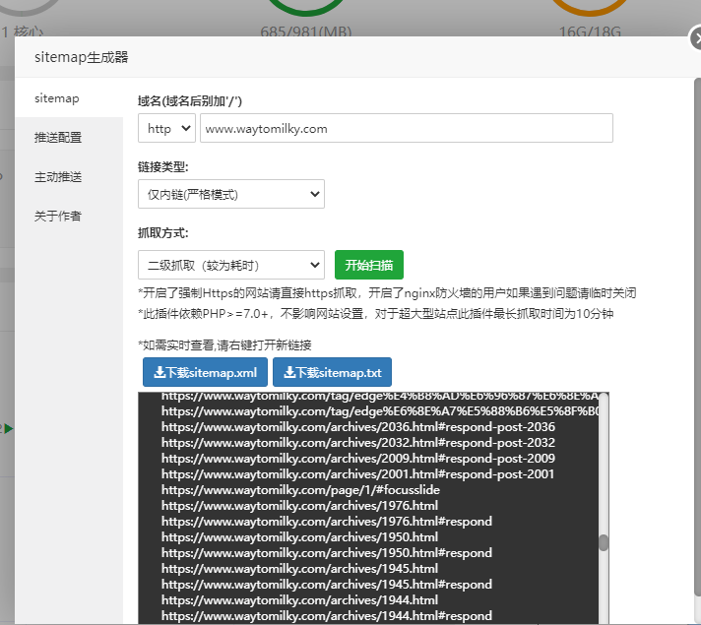Select URL archives/2036.html#respond-post-2036

358,427
